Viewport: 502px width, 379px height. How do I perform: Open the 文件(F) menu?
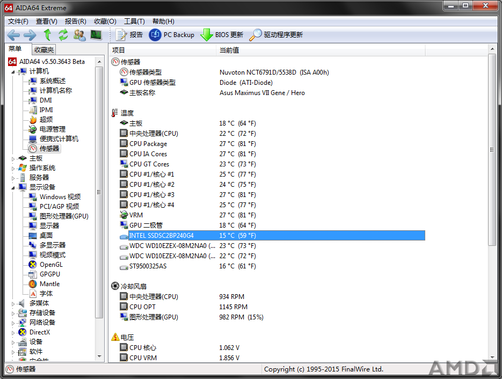(x=18, y=21)
